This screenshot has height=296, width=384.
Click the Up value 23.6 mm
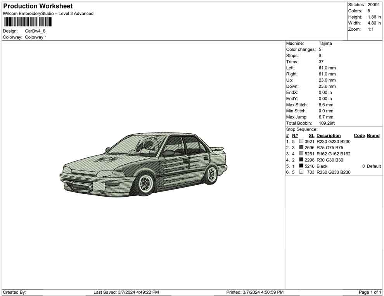327,80
